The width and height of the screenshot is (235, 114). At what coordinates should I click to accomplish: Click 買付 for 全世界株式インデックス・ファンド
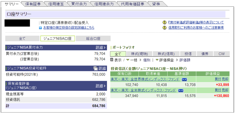click(218, 79)
